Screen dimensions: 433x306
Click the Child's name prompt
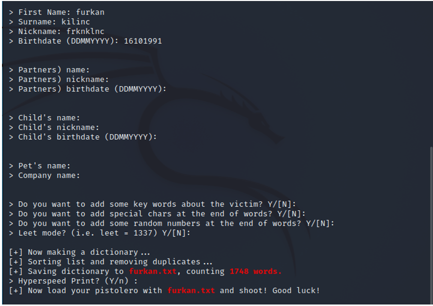[44, 118]
